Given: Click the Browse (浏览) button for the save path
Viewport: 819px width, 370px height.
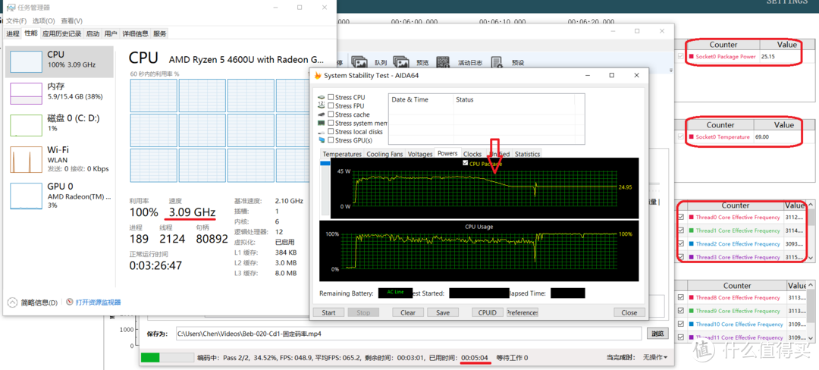Looking at the screenshot, I should pos(657,333).
